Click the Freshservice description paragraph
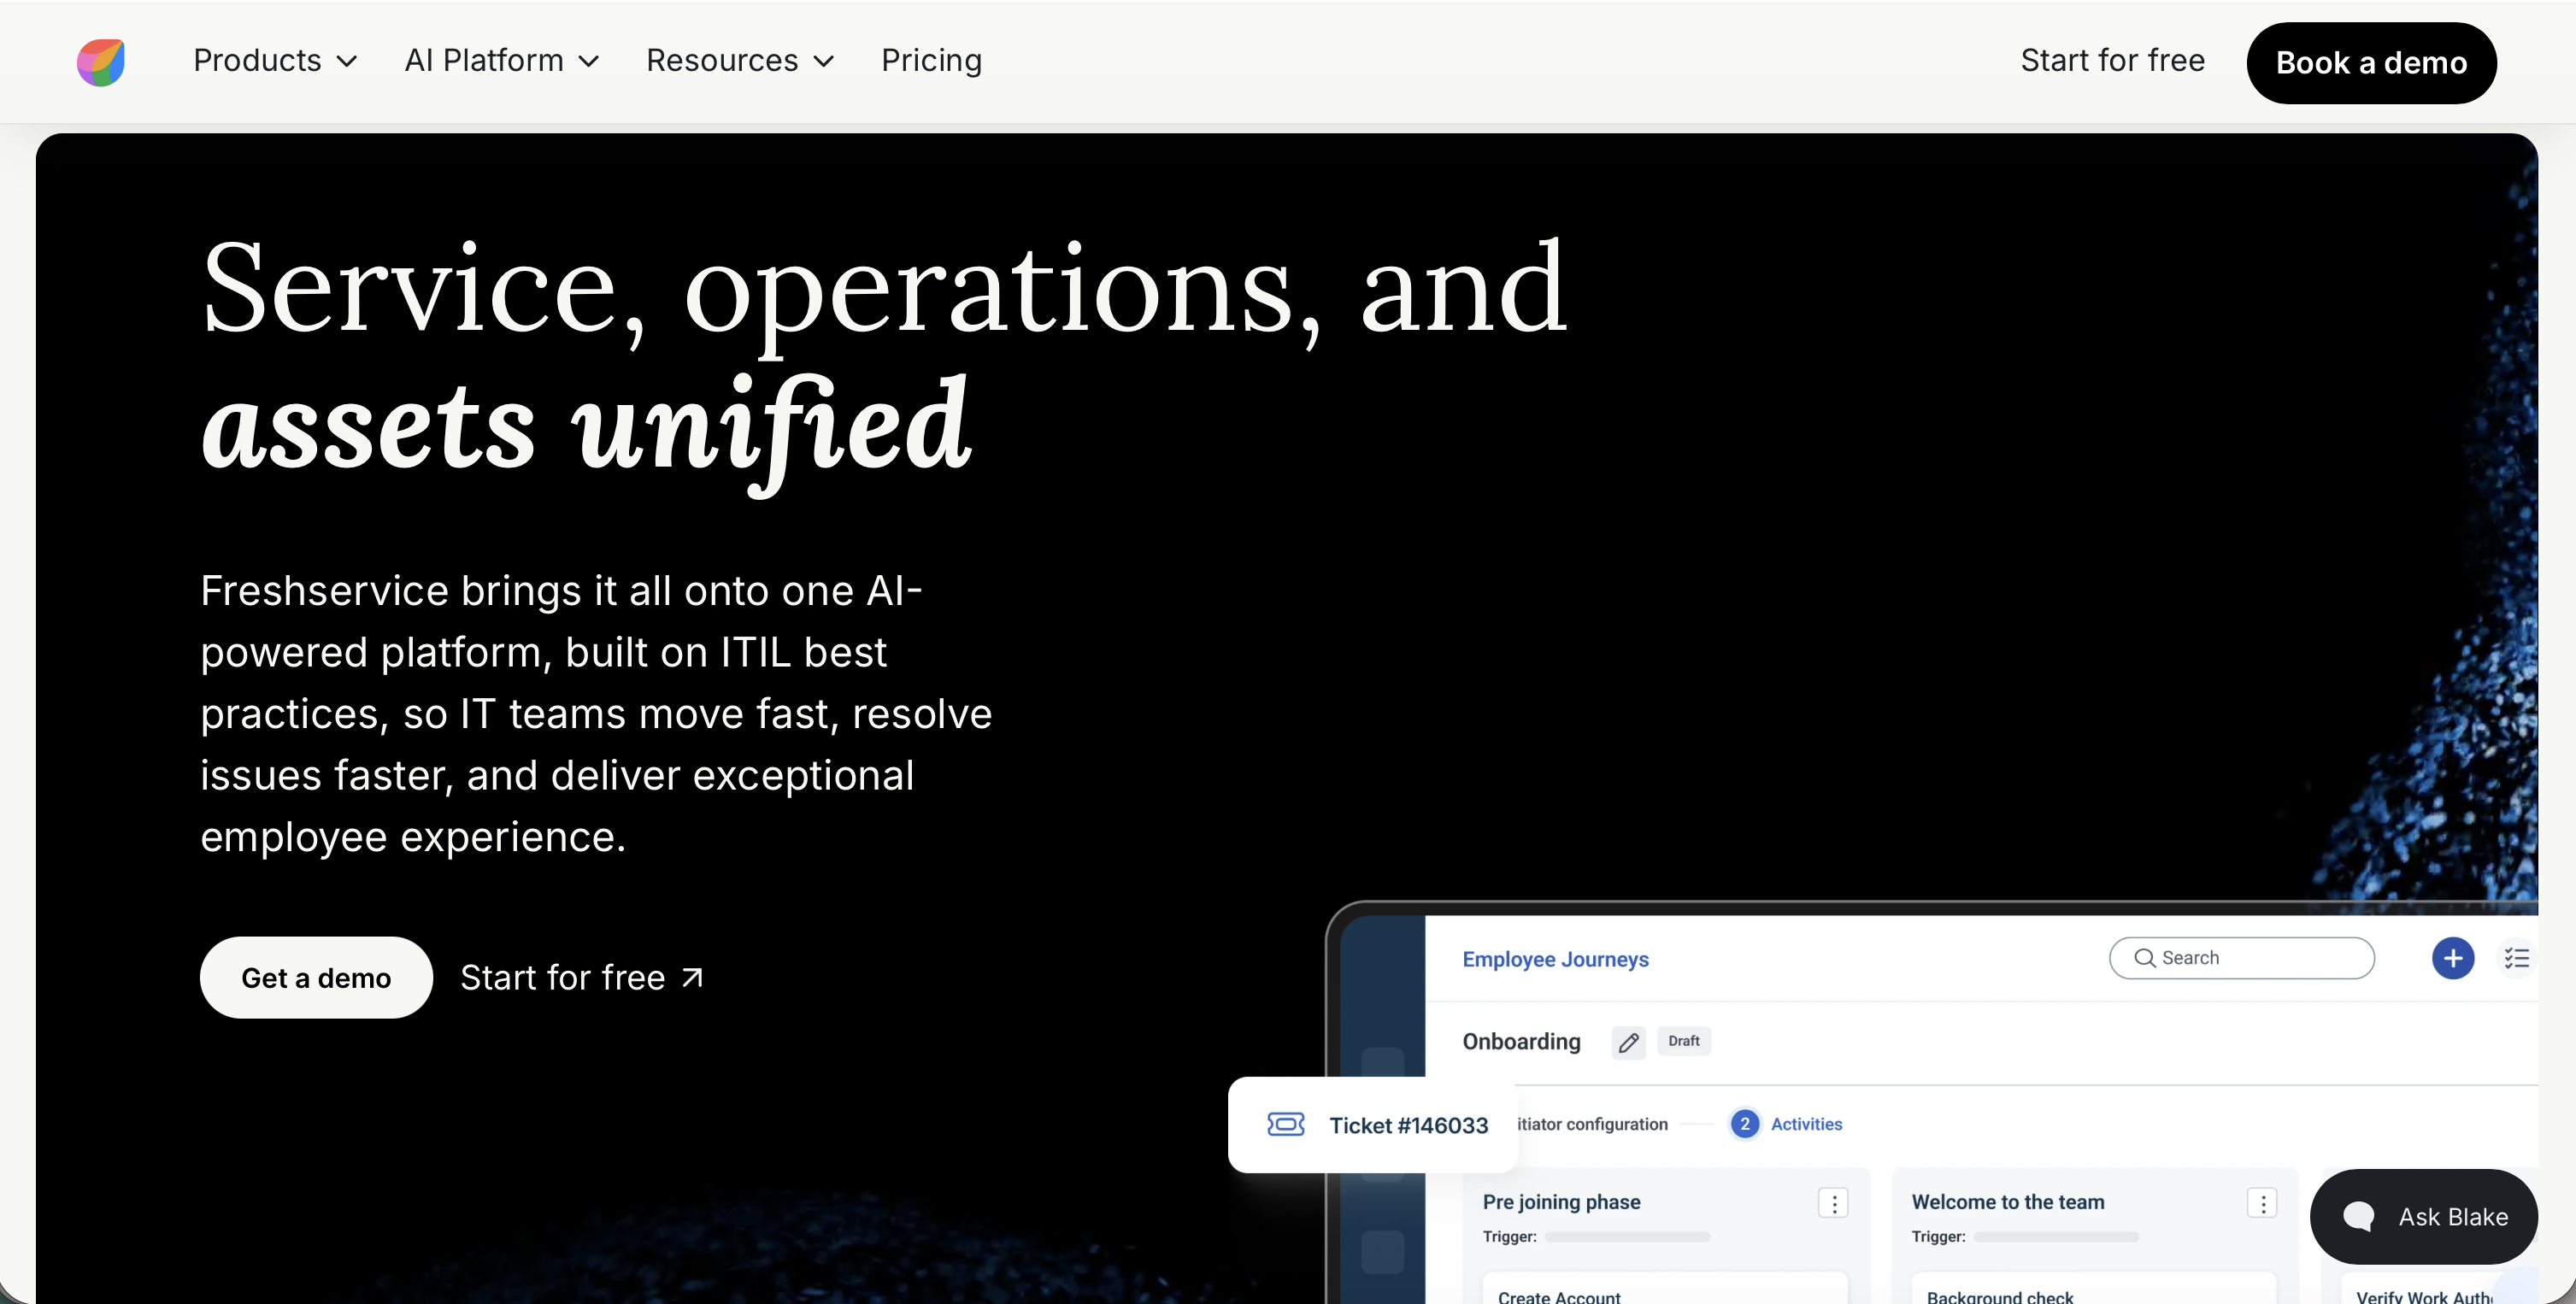This screenshot has width=2576, height=1304. (596, 714)
